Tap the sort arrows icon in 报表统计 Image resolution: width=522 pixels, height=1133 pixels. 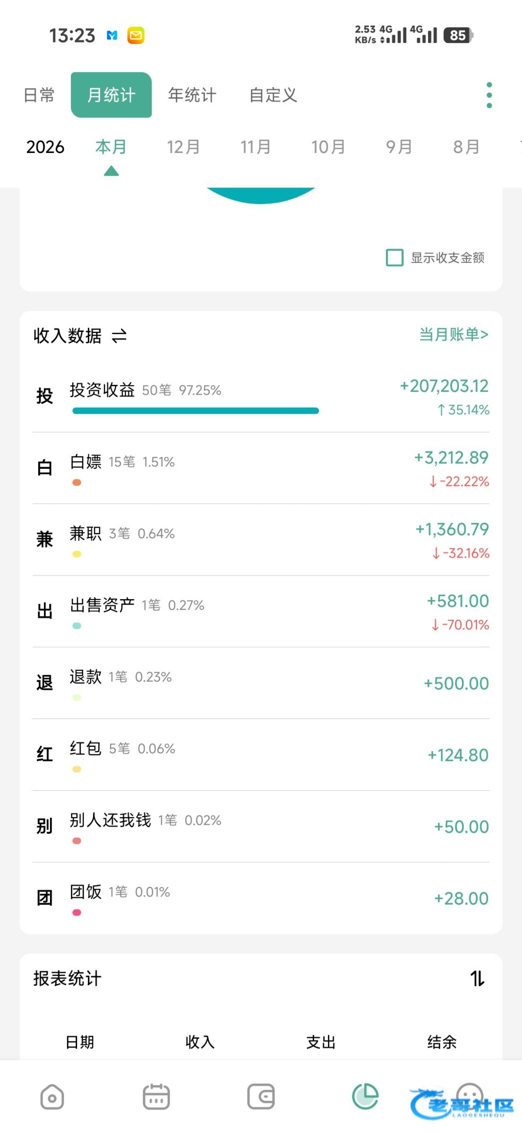coord(477,979)
